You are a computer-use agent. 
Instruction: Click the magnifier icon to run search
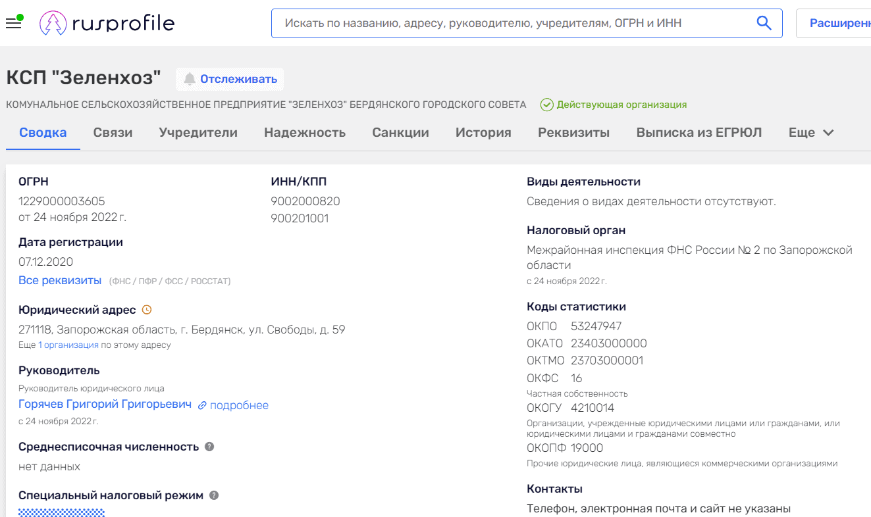point(764,22)
